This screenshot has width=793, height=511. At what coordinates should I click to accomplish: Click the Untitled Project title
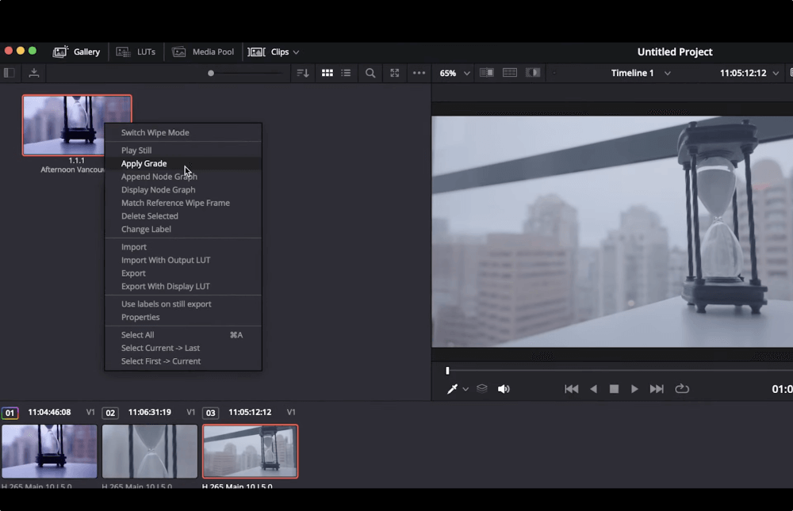click(675, 51)
